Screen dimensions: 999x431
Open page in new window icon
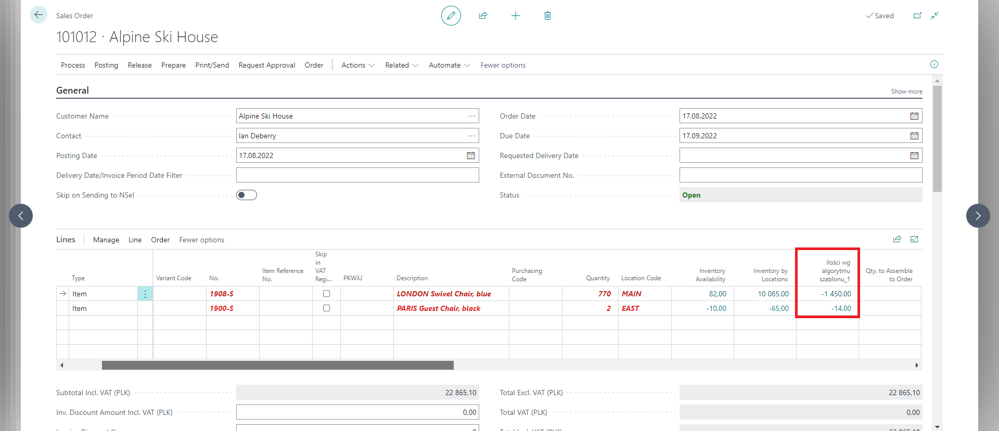917,16
